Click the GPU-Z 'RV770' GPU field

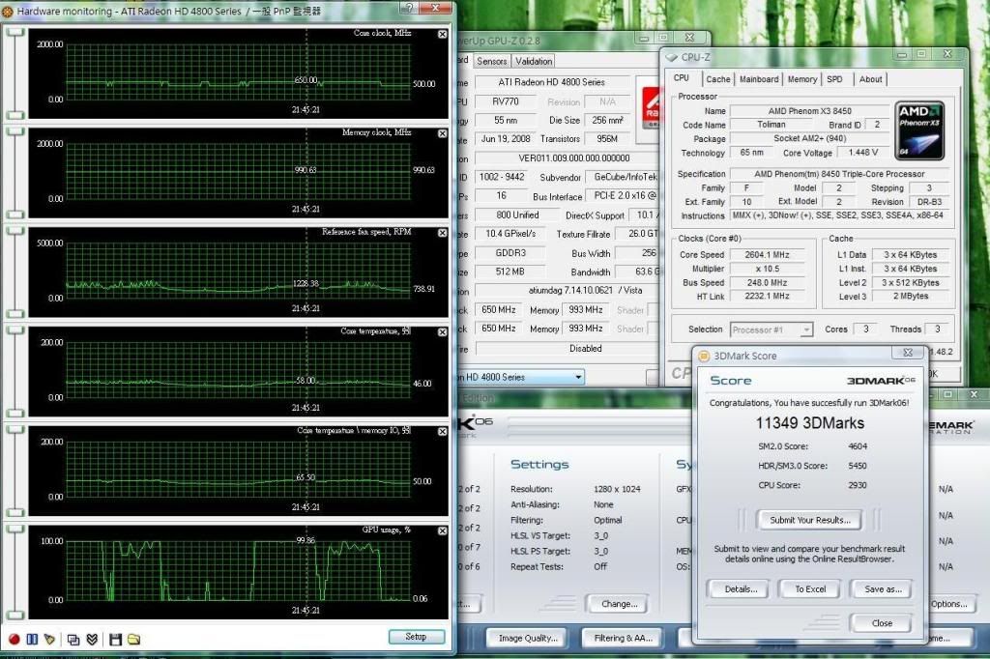click(505, 101)
